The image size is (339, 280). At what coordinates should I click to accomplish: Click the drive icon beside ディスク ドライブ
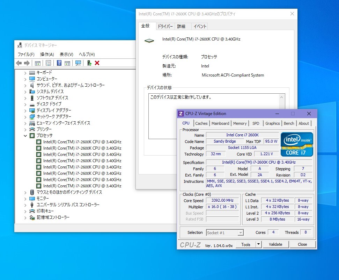click(32, 105)
